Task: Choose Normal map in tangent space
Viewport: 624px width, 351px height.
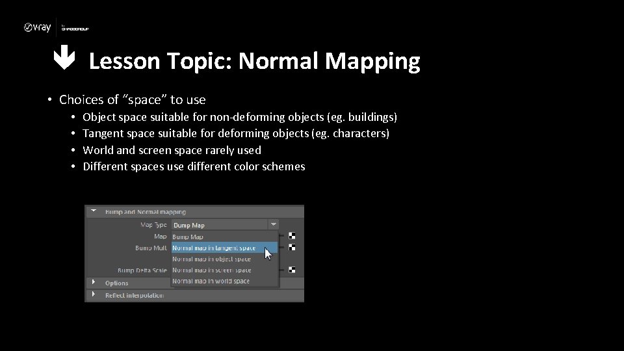Action: (225, 248)
